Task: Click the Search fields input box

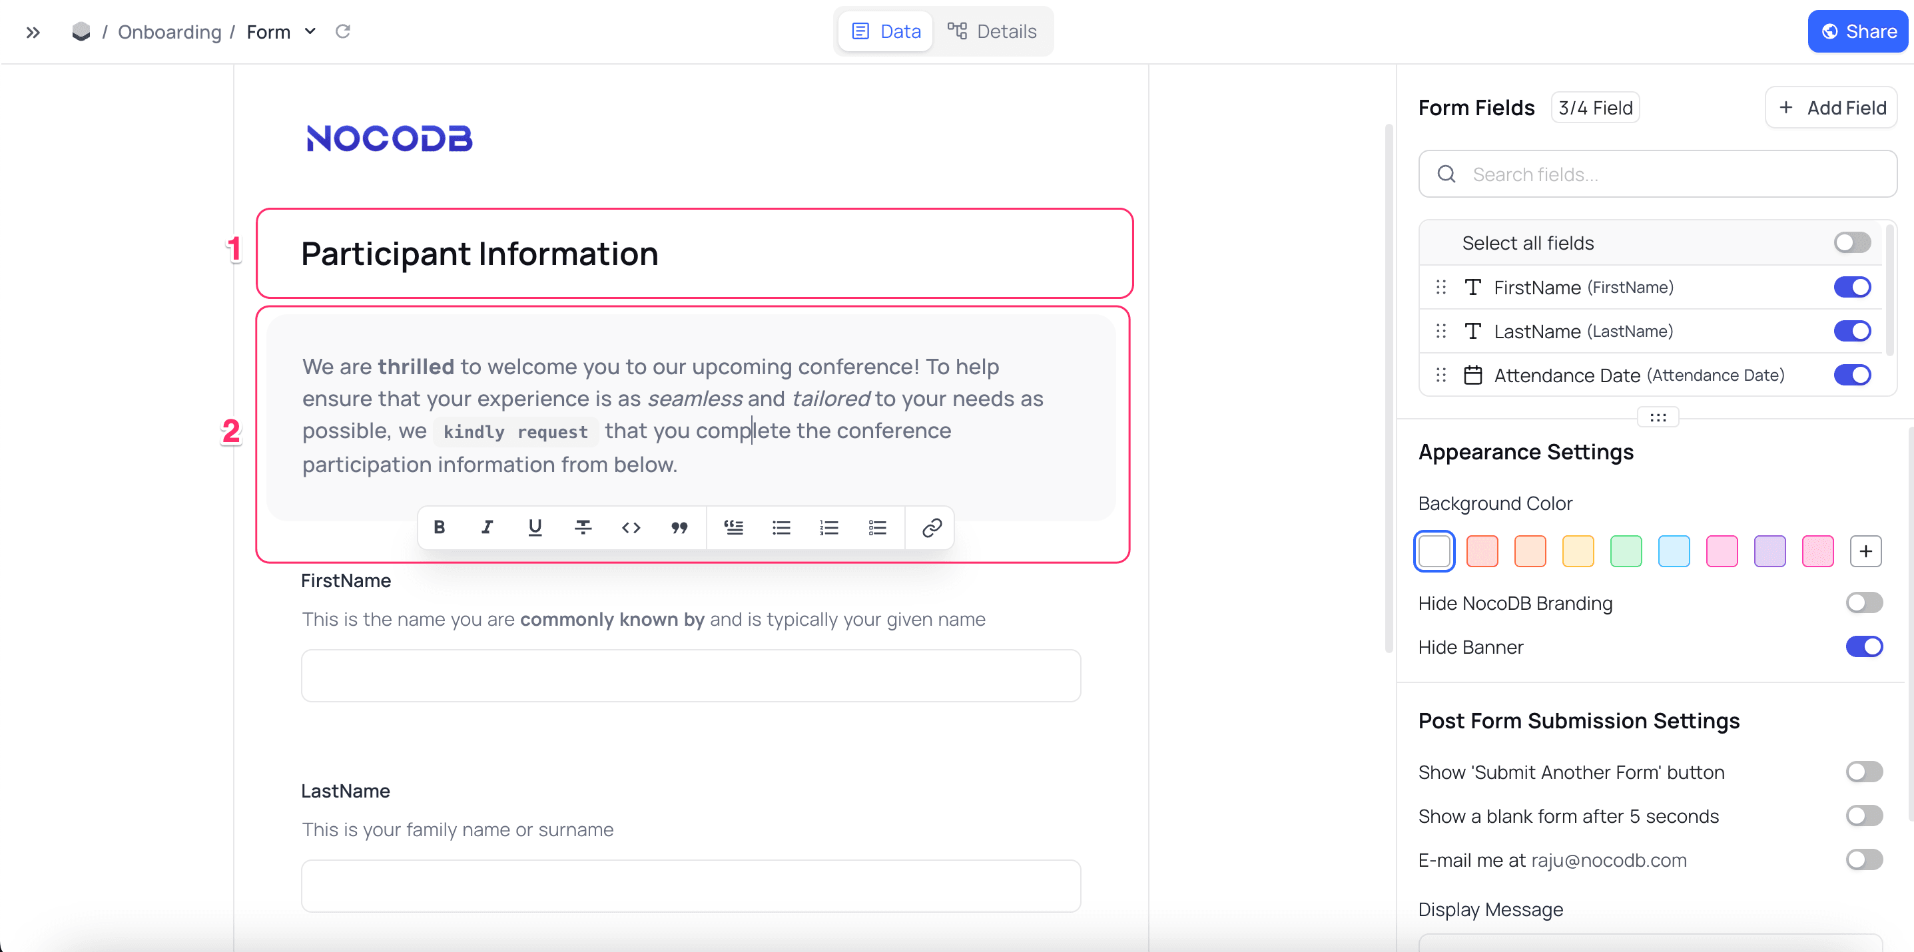Action: (1658, 174)
